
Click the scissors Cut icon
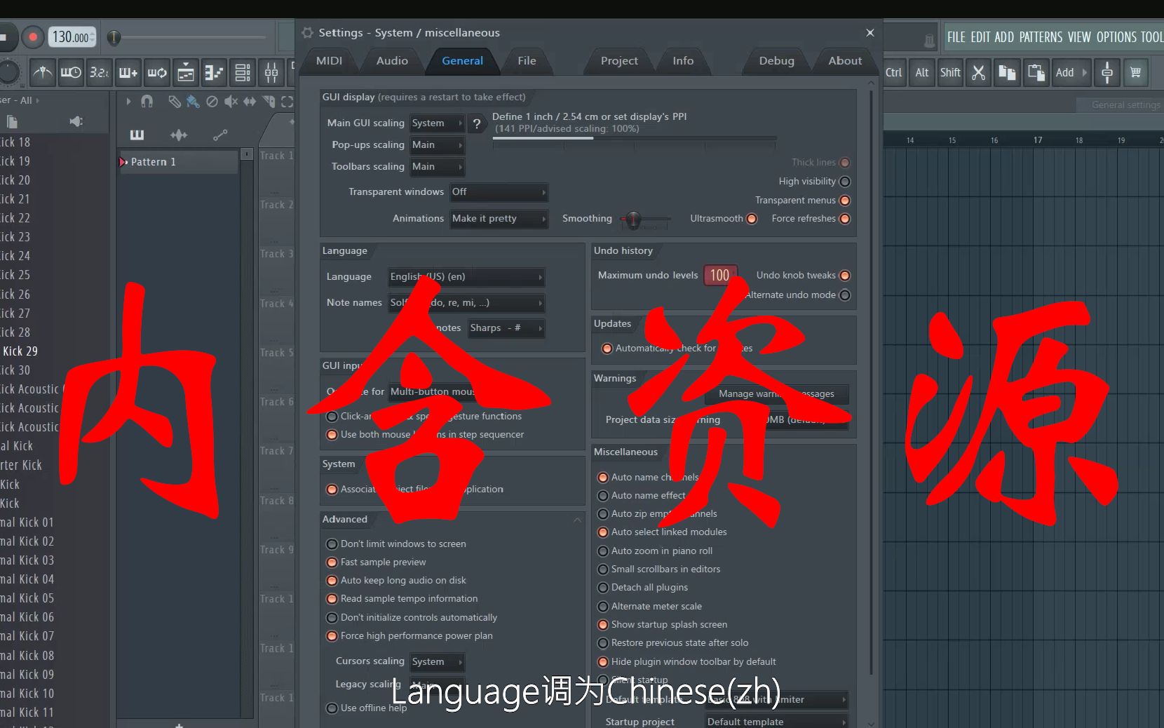coord(979,73)
